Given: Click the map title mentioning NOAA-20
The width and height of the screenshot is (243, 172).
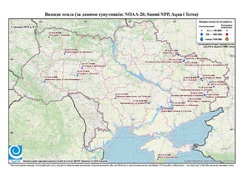Looking at the screenshot, I should pyautogui.click(x=121, y=14).
